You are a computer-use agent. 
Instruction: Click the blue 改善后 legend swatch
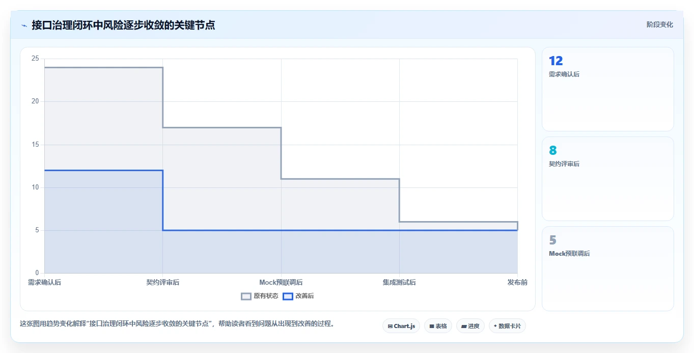click(288, 296)
